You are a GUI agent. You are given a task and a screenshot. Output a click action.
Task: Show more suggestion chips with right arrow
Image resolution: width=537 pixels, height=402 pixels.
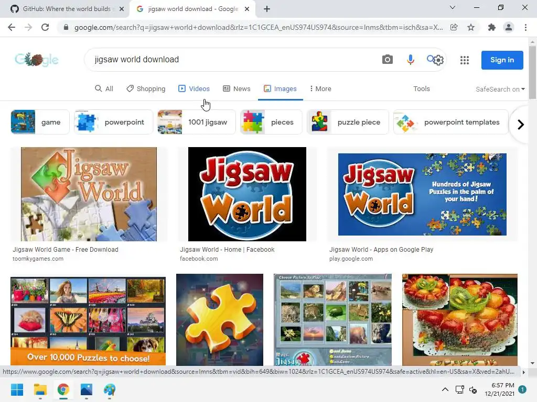point(521,125)
